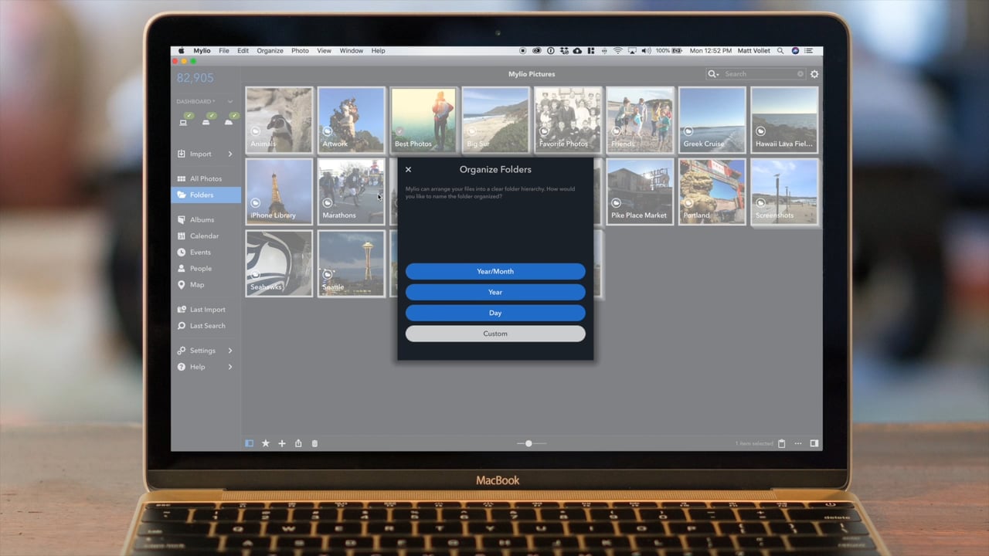This screenshot has height=556, width=989.
Task: Select the All Photos grid icon
Action: click(x=182, y=179)
